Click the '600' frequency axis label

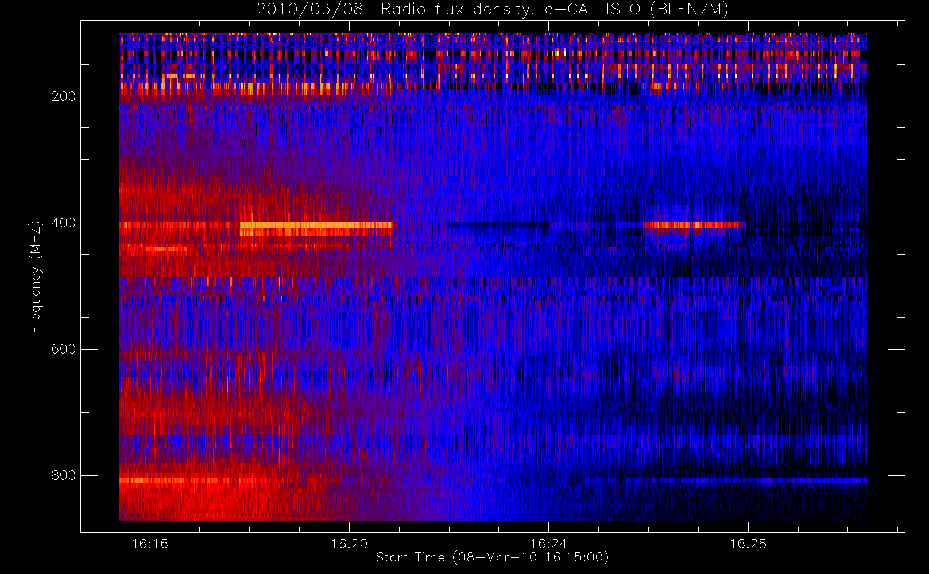(x=63, y=349)
